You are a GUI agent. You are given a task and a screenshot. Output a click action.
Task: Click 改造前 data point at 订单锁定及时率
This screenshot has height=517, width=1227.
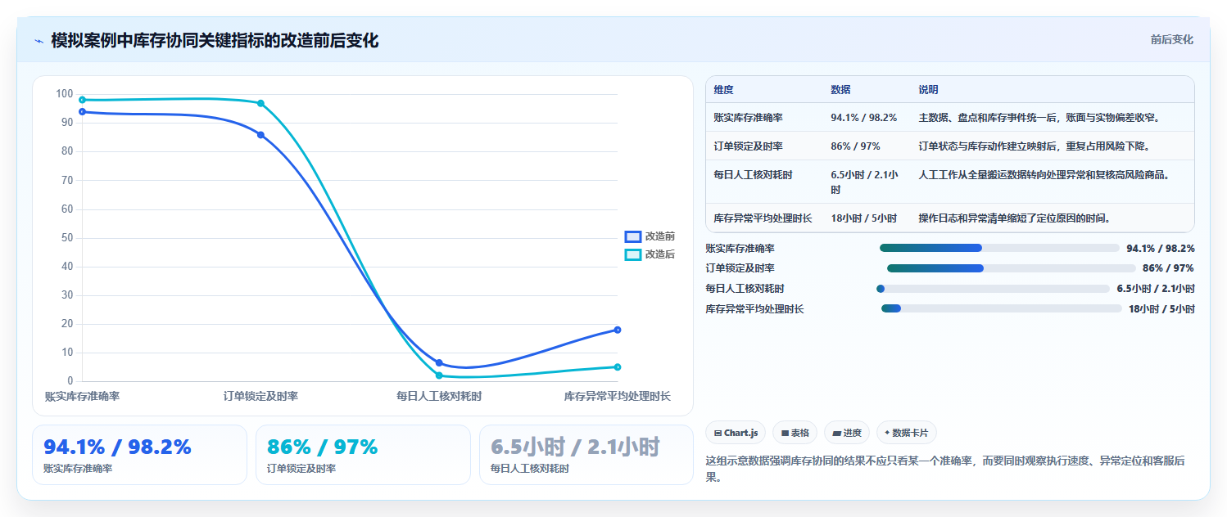(x=260, y=135)
